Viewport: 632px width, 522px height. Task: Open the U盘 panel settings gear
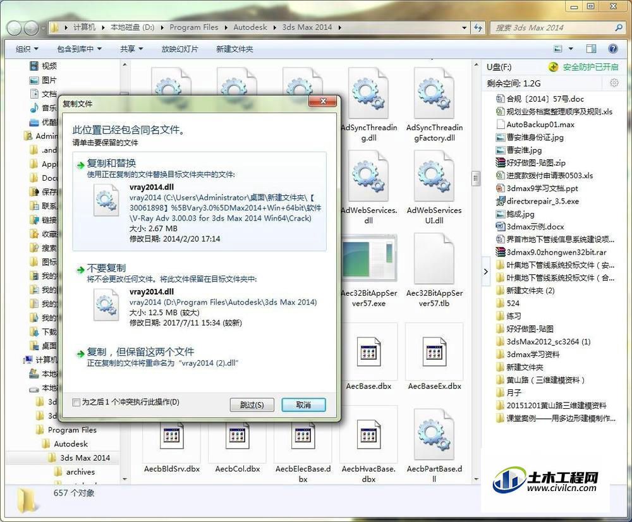[614, 83]
